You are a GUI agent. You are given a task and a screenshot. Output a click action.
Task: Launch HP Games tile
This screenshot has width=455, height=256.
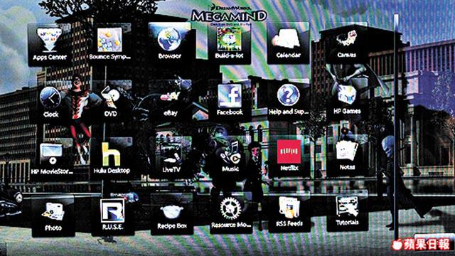point(347,99)
